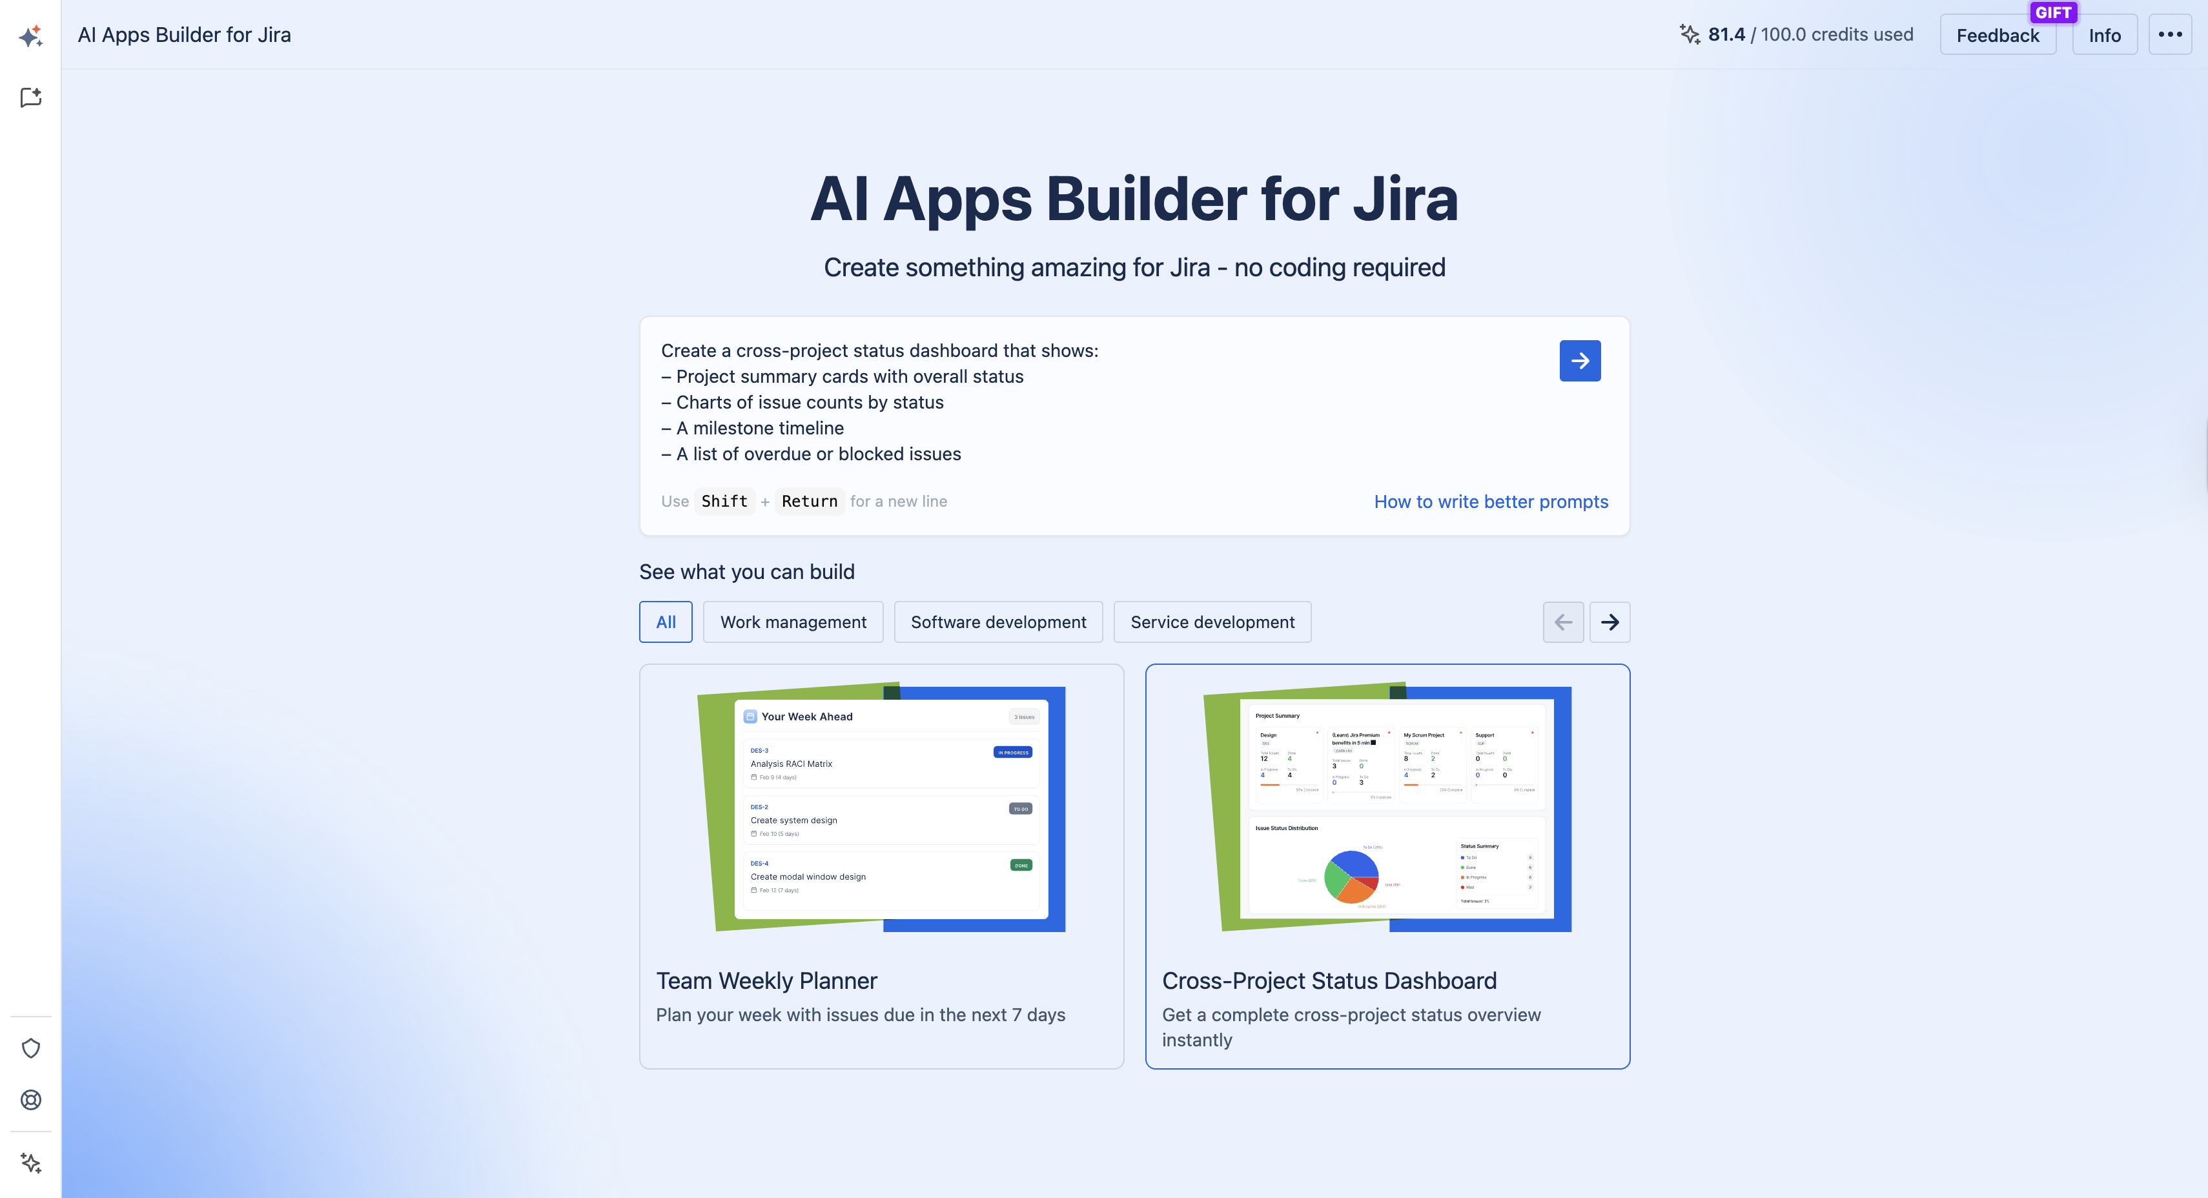2208x1198 pixels.
Task: Click the 'Return' key hint
Action: pyautogui.click(x=809, y=502)
